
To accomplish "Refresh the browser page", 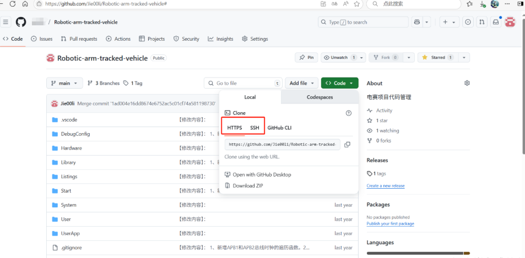I will point(13,4).
